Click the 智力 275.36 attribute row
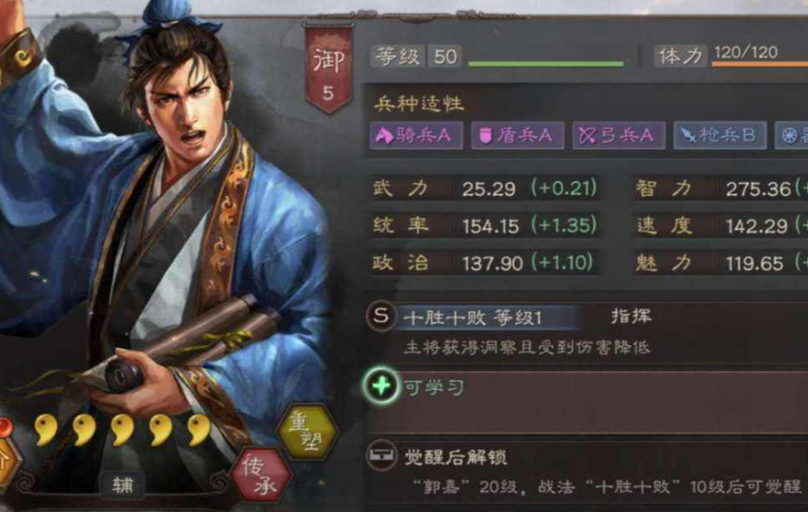808x512 pixels. (x=721, y=188)
